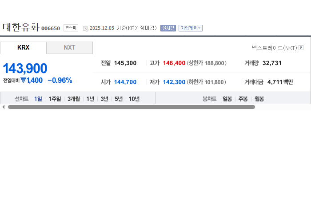Show the 10년 line chart
The image size is (311, 217).
click(x=134, y=99)
